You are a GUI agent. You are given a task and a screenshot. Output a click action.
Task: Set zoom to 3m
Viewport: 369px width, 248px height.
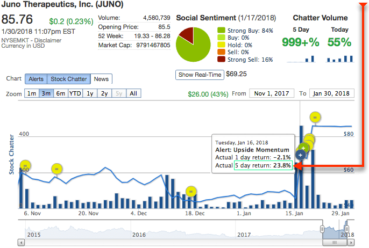pyautogui.click(x=46, y=93)
